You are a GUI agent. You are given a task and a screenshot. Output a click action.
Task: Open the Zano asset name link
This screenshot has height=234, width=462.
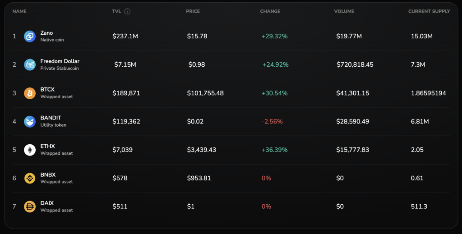point(46,33)
